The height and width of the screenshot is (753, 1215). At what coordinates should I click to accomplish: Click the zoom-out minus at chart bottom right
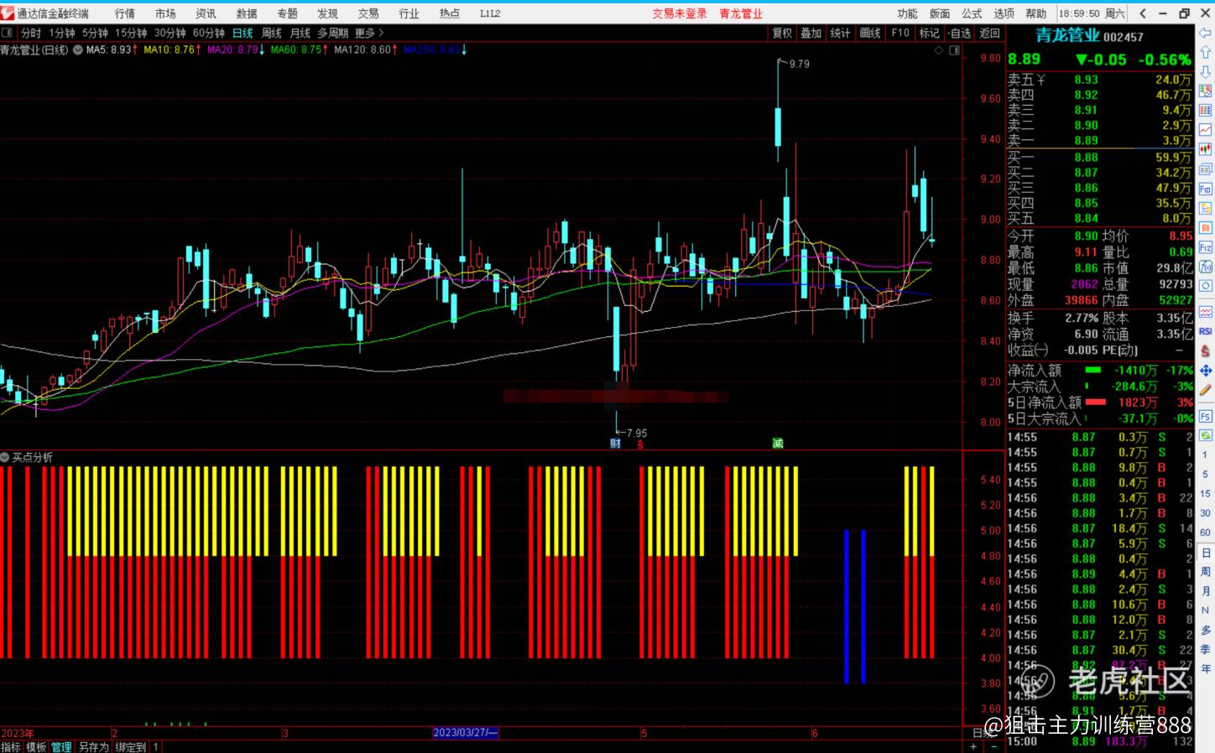(996, 746)
